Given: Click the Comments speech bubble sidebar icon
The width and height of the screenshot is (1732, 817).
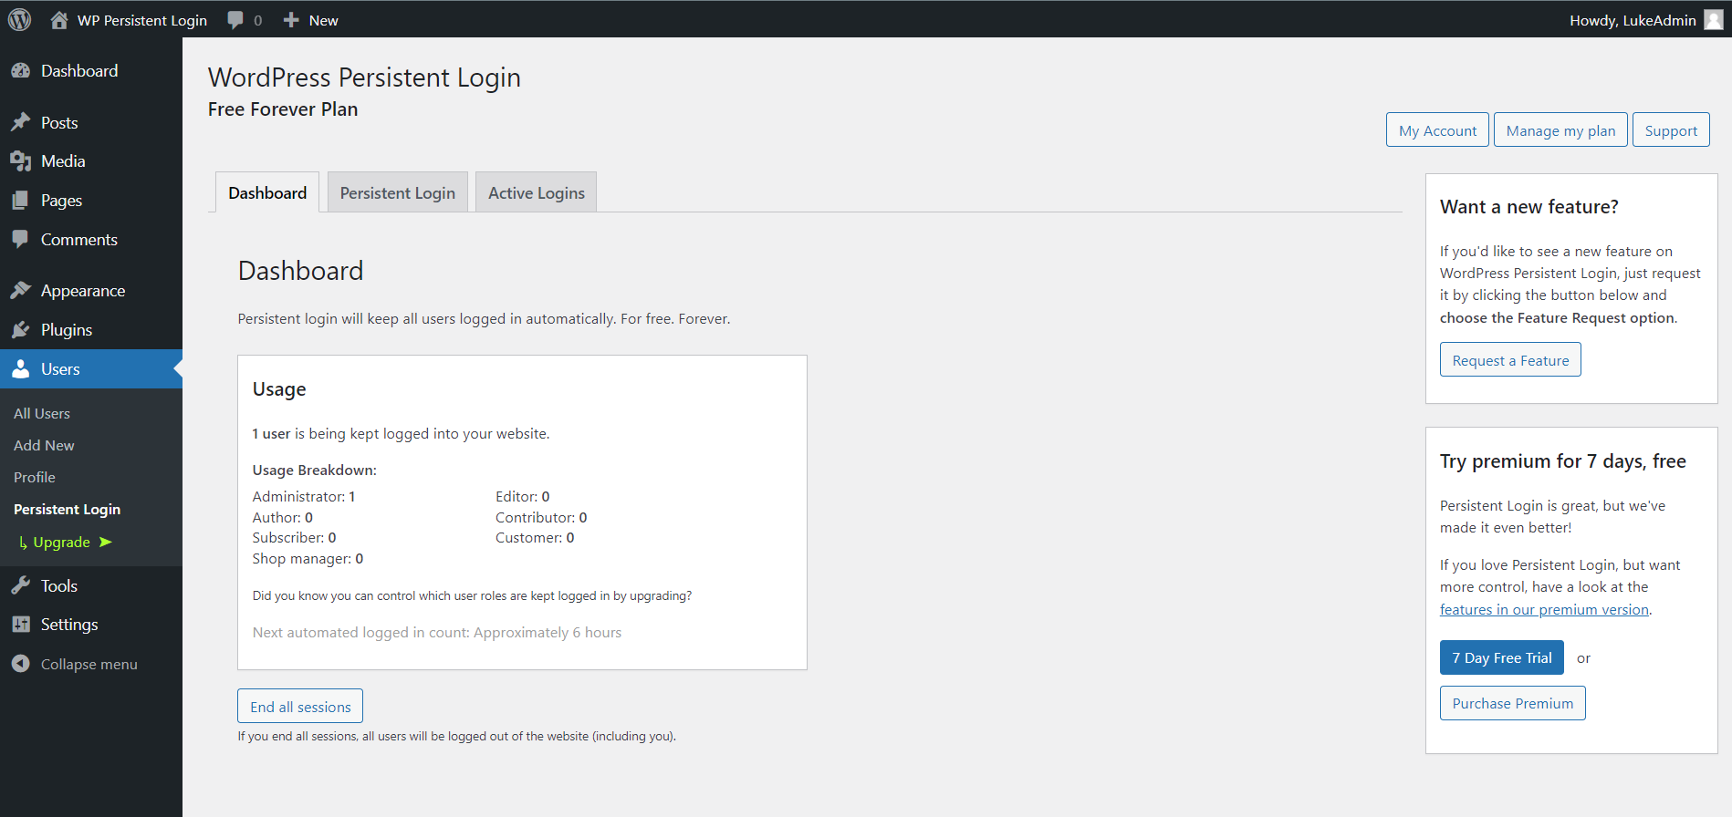Looking at the screenshot, I should (20, 240).
